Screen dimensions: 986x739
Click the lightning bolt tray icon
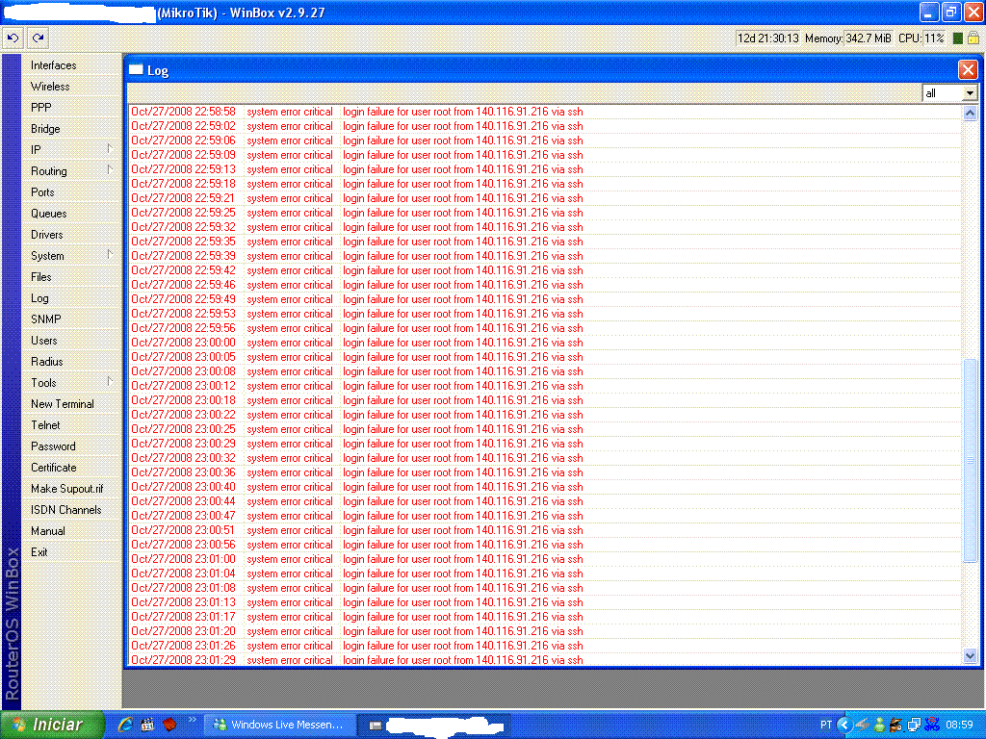pyautogui.click(x=862, y=725)
